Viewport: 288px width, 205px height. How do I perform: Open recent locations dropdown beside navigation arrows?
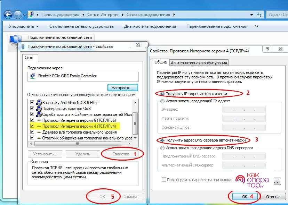(25, 15)
